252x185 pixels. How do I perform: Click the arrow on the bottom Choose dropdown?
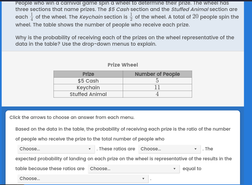coord(143,178)
